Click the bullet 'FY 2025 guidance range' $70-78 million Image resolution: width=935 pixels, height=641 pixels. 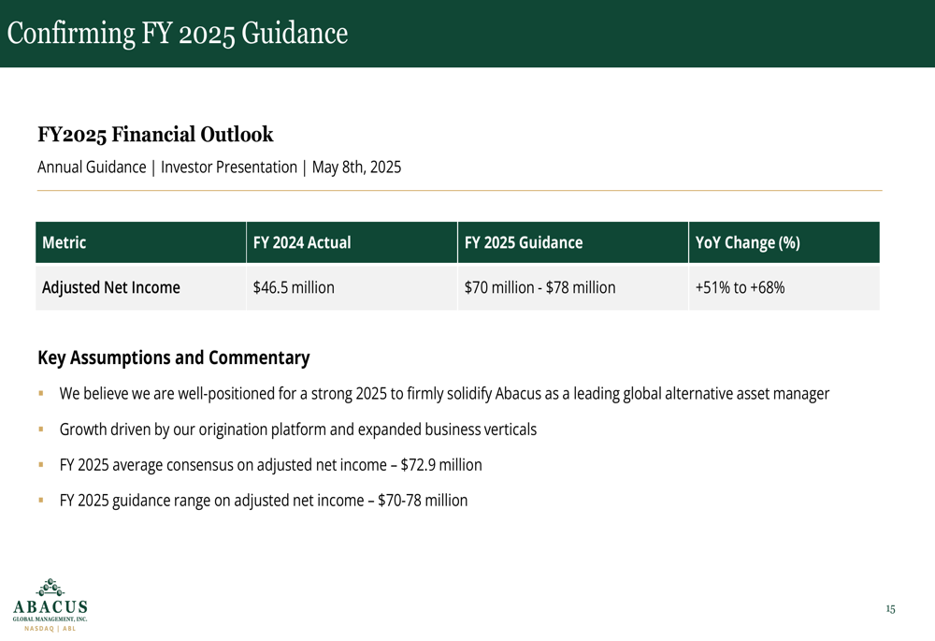pyautogui.click(x=263, y=500)
